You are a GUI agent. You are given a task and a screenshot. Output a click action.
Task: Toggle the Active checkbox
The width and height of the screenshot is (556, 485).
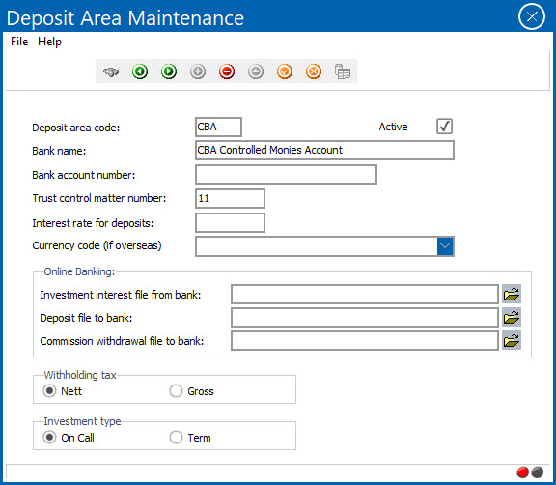pyautogui.click(x=444, y=127)
